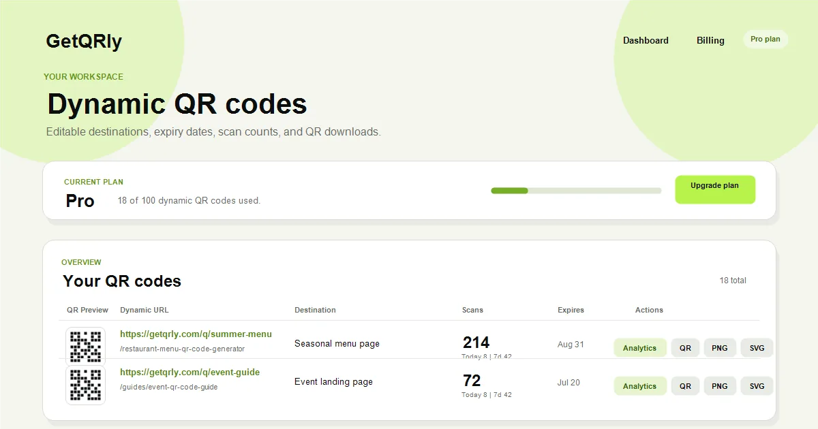Click the Pro plan badge
Viewport: 818px width, 429px height.
(766, 39)
